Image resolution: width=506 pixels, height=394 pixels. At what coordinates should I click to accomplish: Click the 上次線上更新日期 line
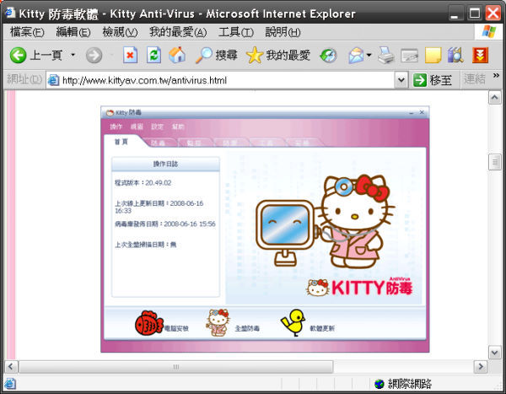pos(159,207)
